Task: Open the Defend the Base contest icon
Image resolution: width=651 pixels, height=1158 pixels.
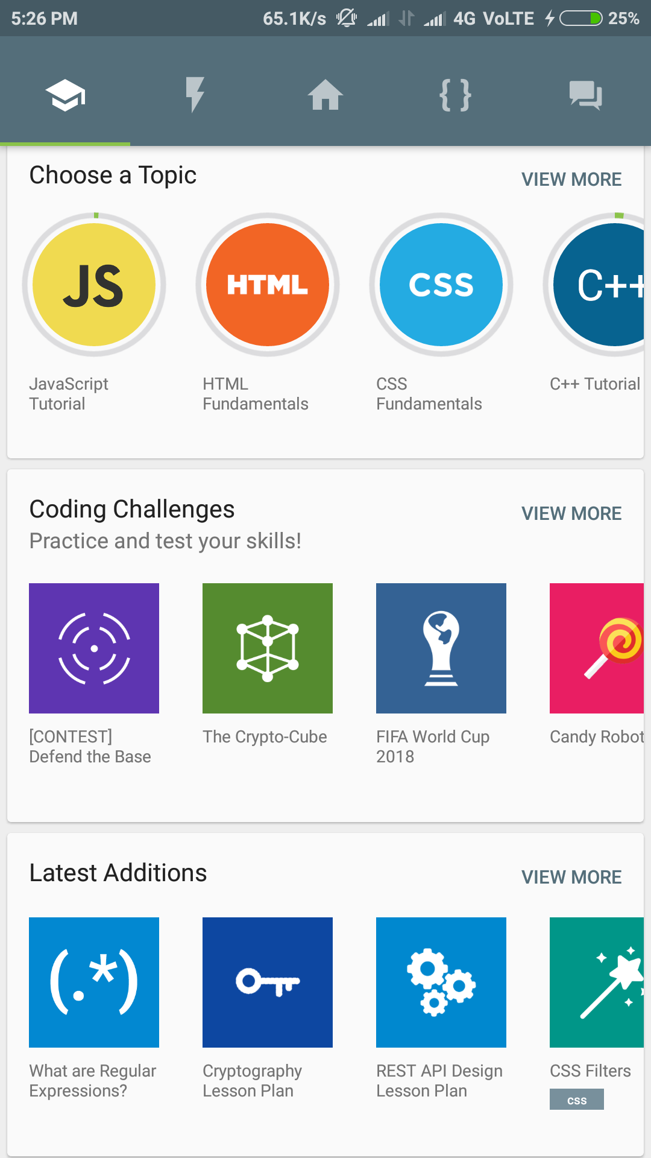Action: (94, 648)
